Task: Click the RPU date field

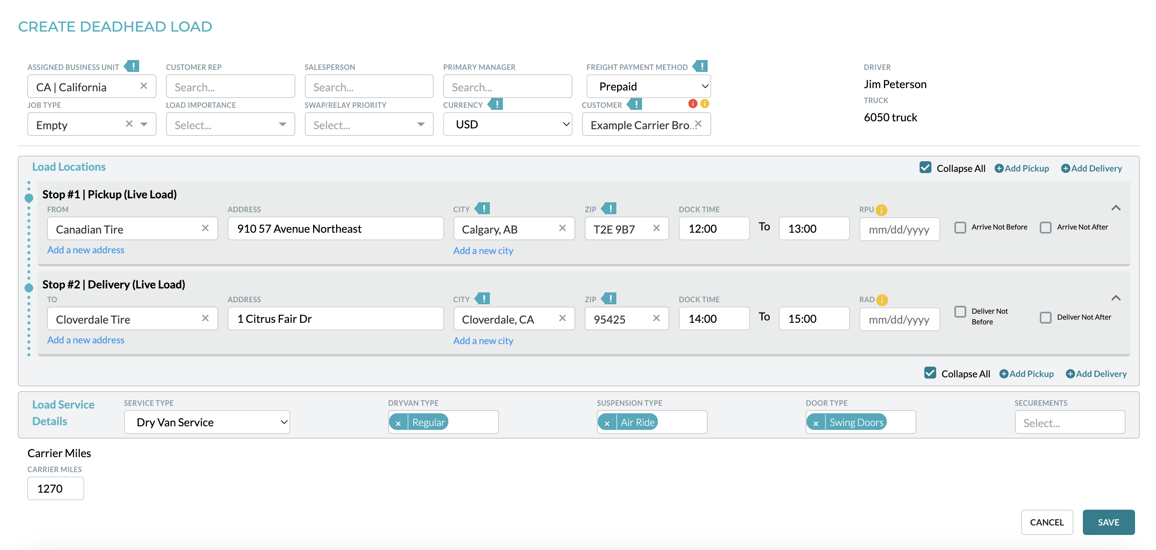Action: click(x=899, y=229)
